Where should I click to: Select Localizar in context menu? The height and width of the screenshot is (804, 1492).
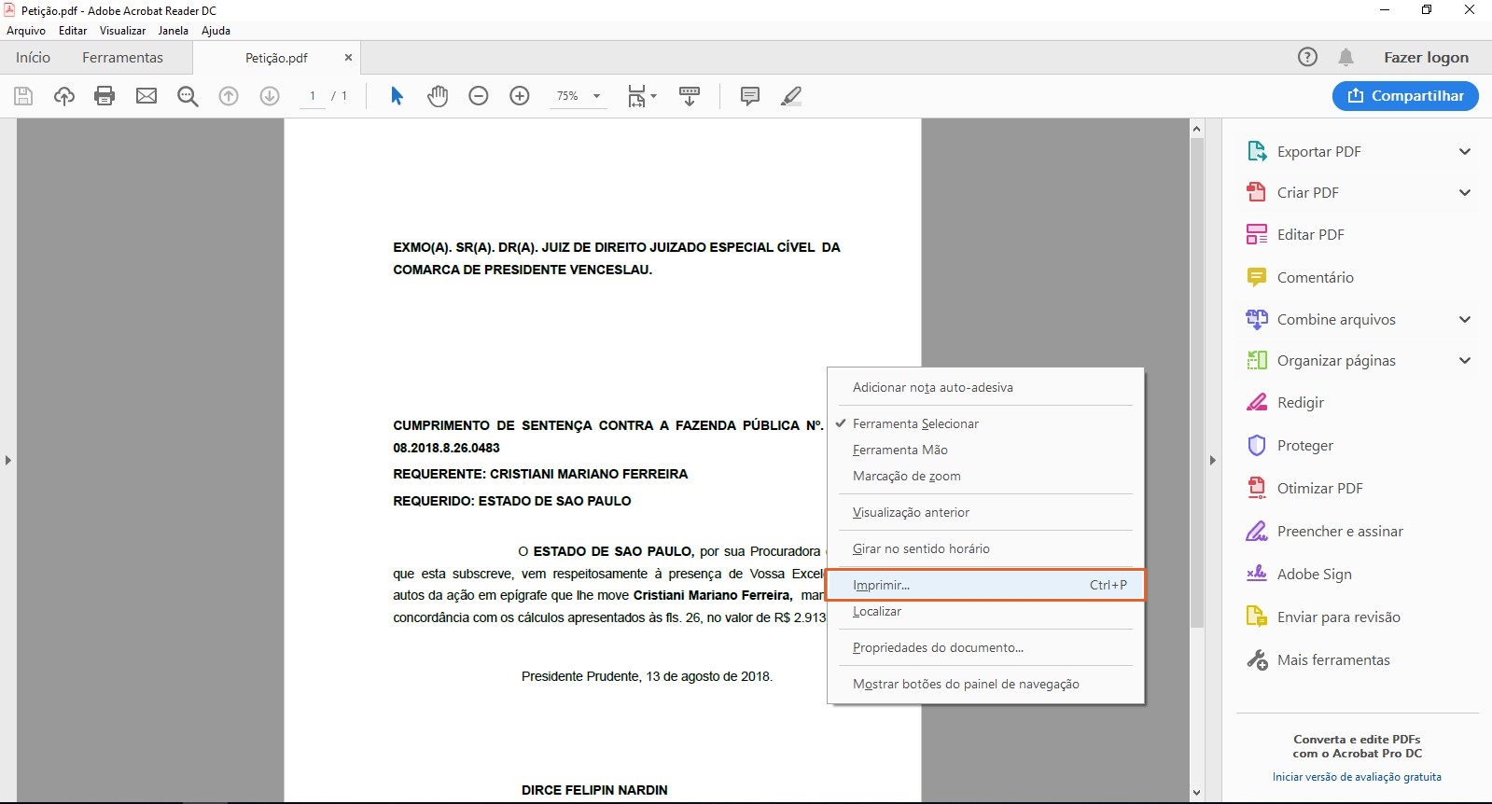point(985,611)
